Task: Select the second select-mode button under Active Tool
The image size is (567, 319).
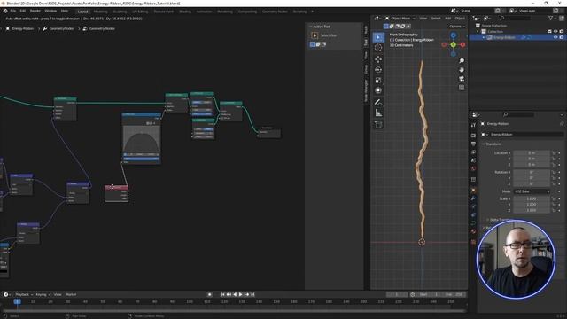Action: pos(318,44)
